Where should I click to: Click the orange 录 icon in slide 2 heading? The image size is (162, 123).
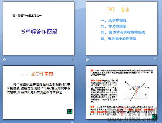125,9
